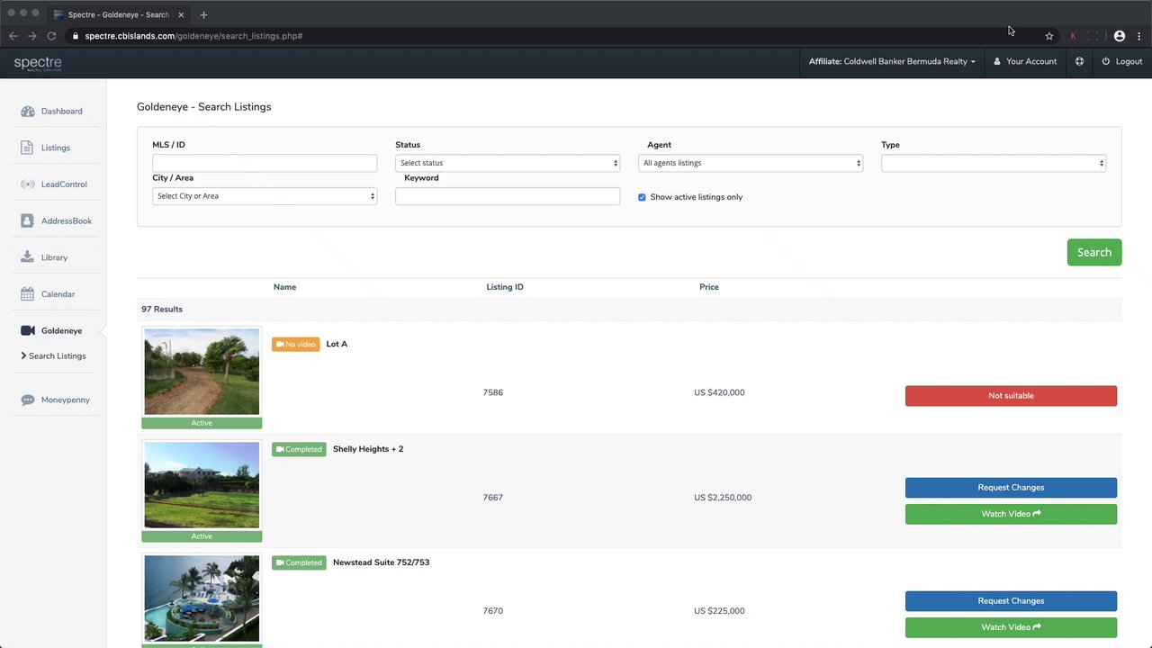The width and height of the screenshot is (1152, 648).
Task: Bookmark this page with star icon
Action: 1048,36
